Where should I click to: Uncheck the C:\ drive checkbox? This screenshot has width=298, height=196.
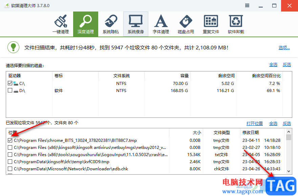[x=10, y=83]
